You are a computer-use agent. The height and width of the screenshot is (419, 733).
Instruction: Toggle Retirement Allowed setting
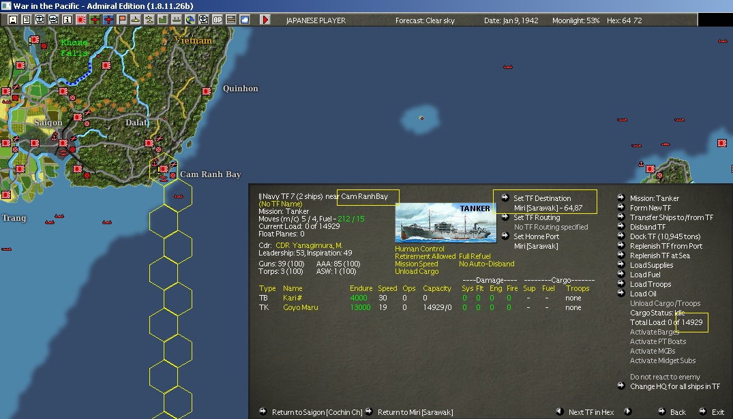tap(425, 256)
